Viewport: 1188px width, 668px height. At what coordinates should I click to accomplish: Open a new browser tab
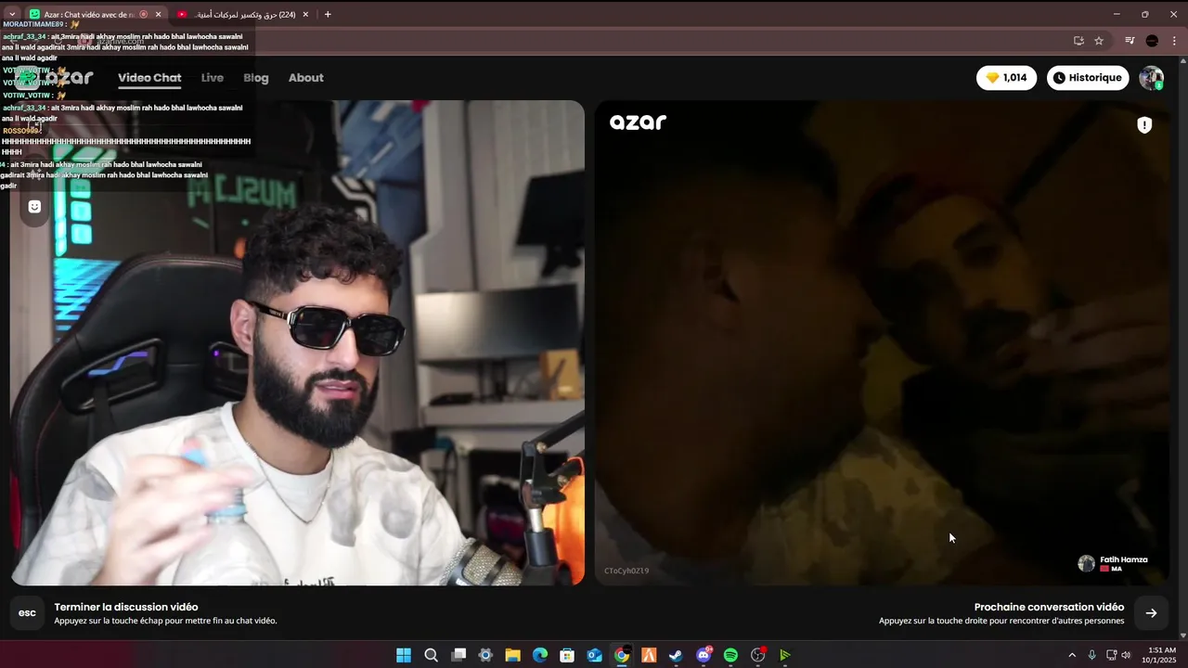[x=328, y=14]
